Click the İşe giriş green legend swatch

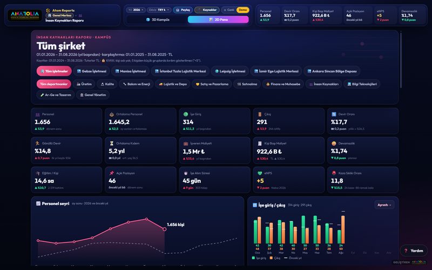[x=253, y=258]
